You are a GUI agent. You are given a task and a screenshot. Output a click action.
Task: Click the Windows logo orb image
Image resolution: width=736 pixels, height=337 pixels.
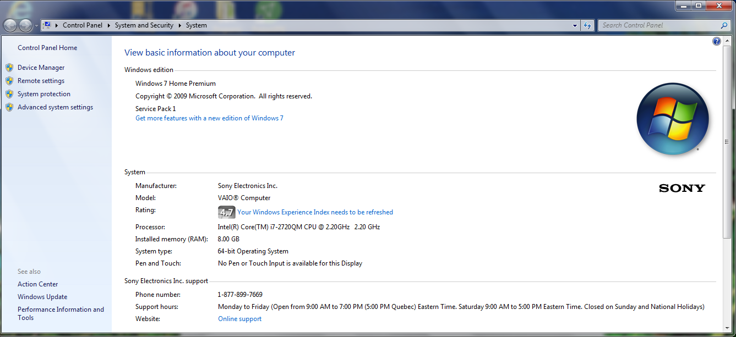tap(673, 119)
